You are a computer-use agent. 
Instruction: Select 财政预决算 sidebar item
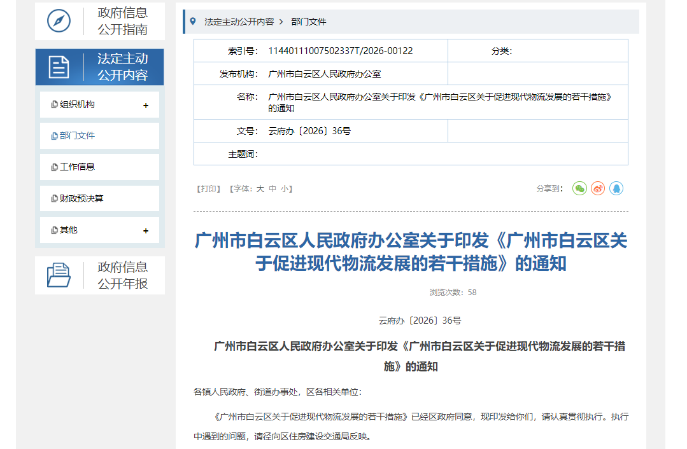[81, 198]
